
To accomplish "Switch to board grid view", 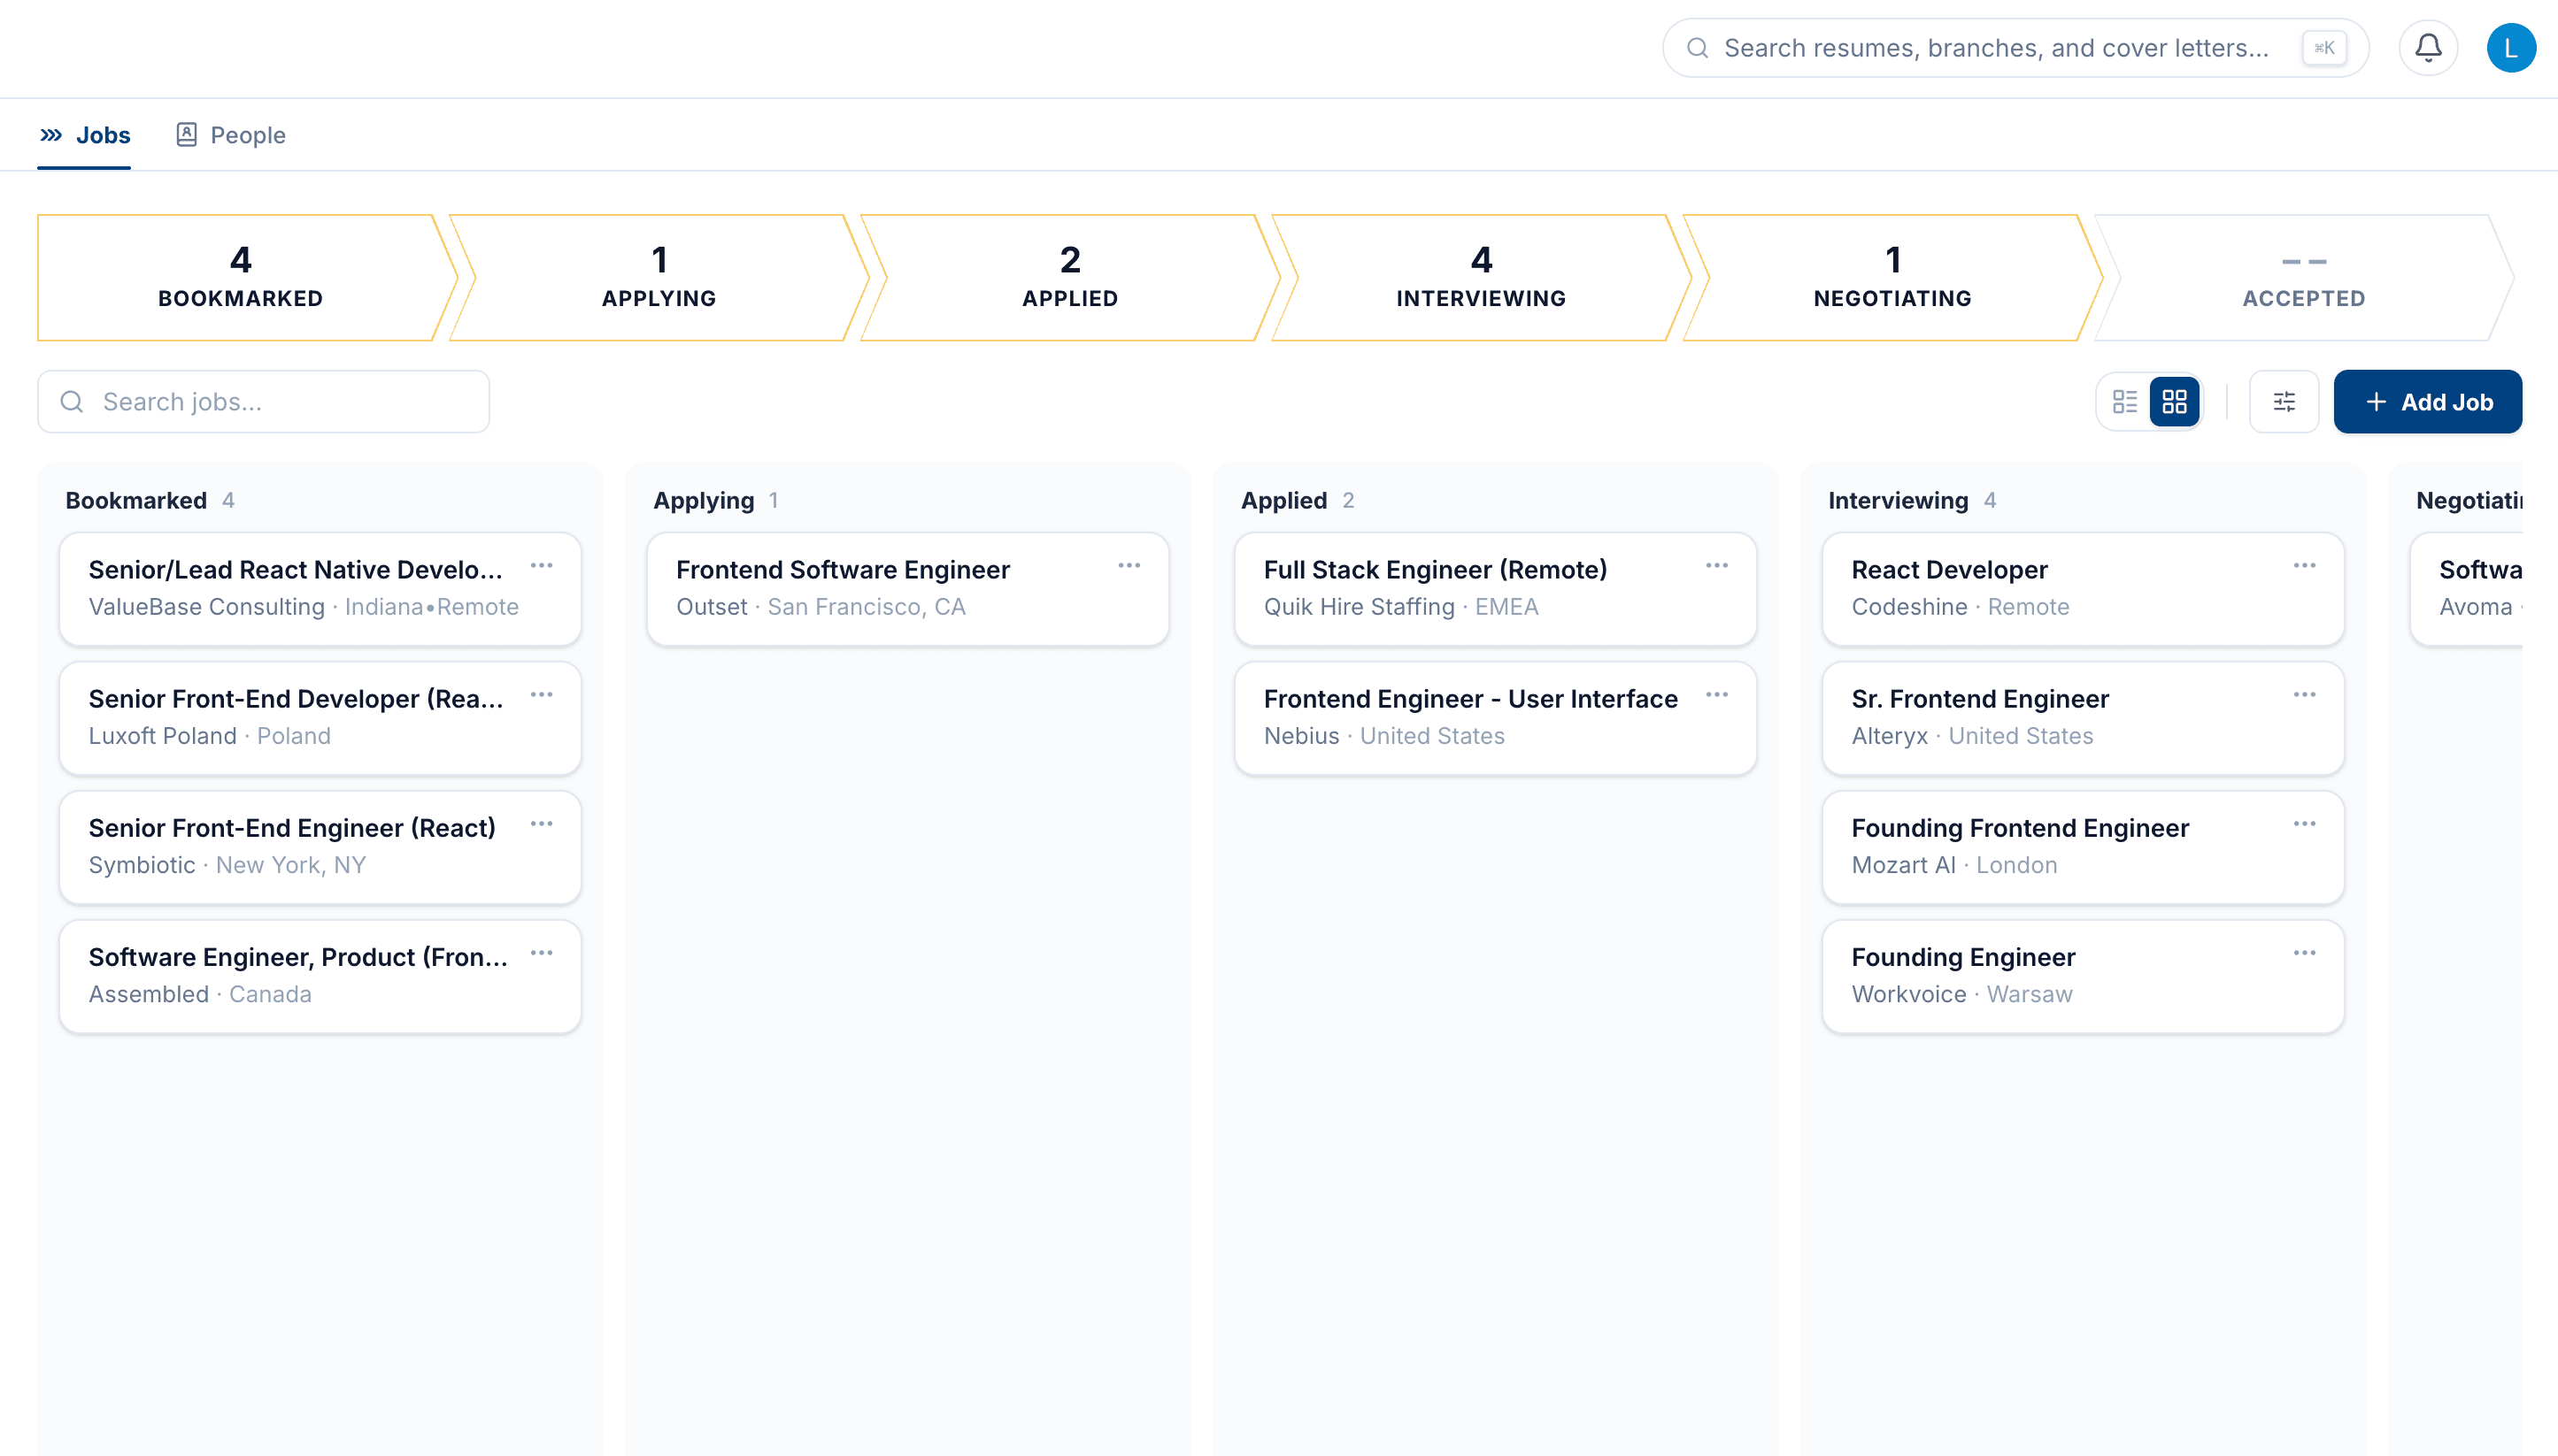I will 2174,402.
